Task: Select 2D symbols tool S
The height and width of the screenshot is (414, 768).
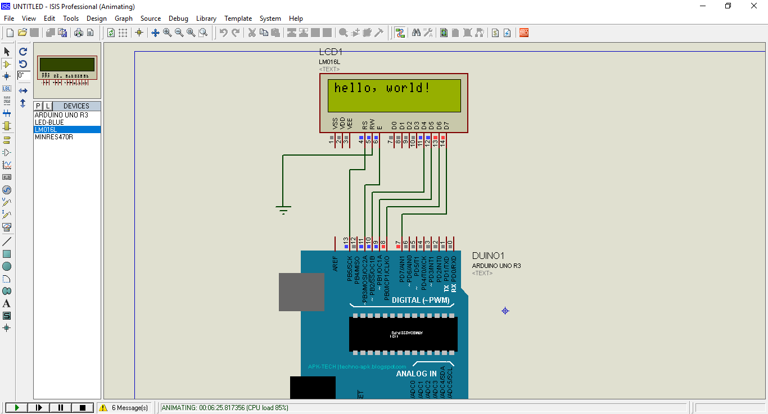Action: click(7, 316)
